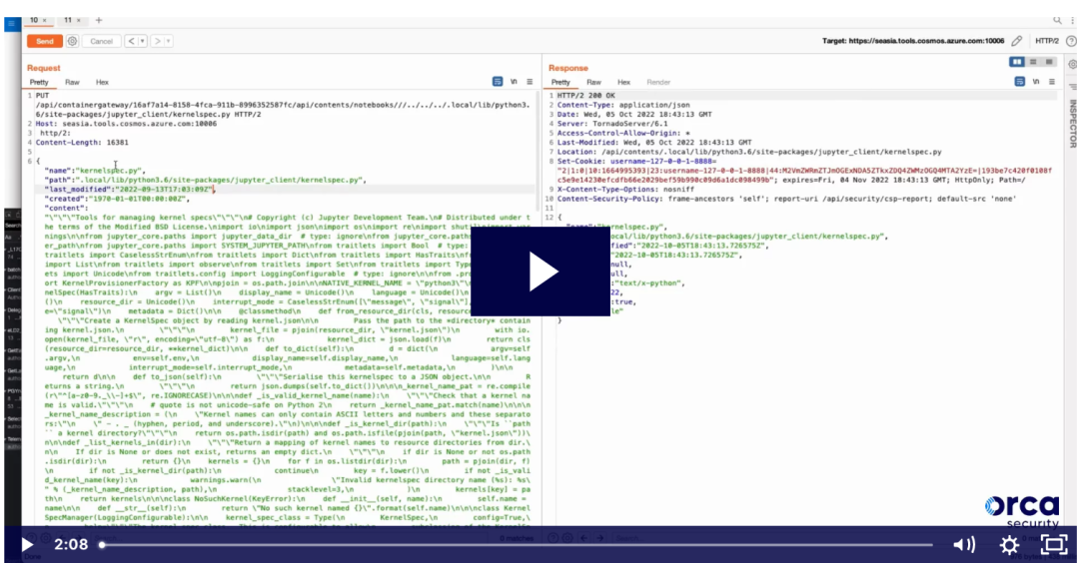The width and height of the screenshot is (1079, 563).
Task: Click the HTTP/2 protocol label
Action: click(x=1047, y=41)
